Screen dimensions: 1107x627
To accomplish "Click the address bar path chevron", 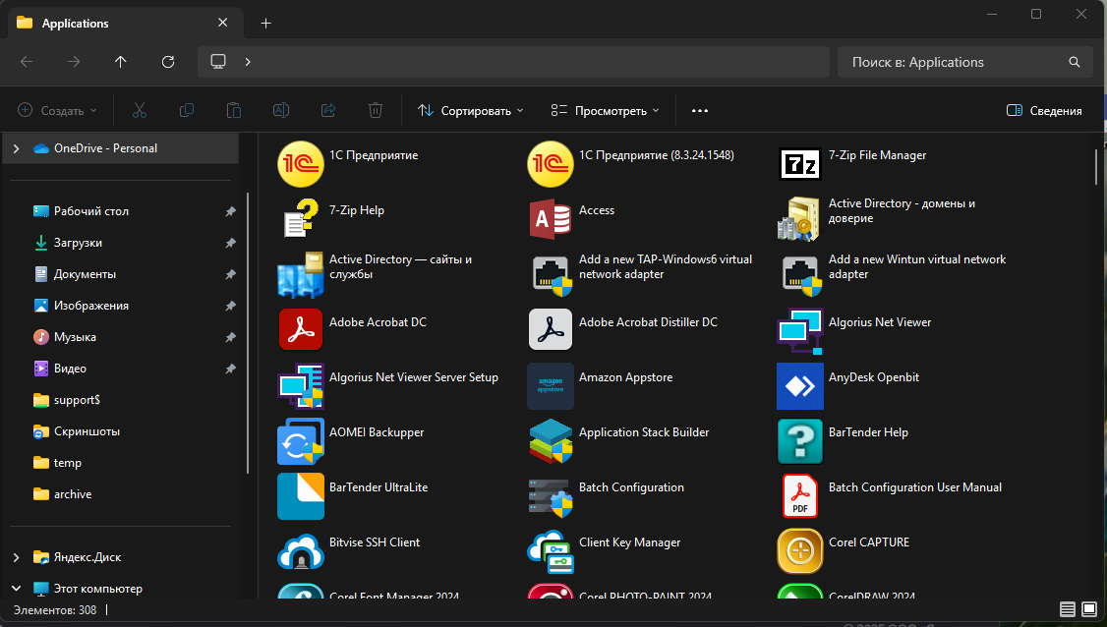I will pyautogui.click(x=248, y=62).
